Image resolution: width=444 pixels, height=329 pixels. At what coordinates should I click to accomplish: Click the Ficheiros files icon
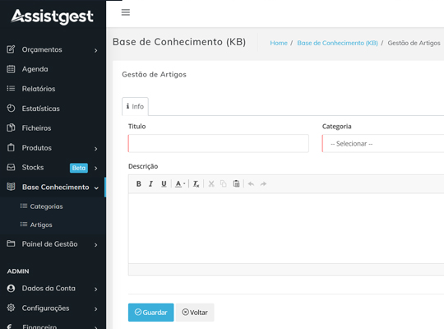(11, 127)
